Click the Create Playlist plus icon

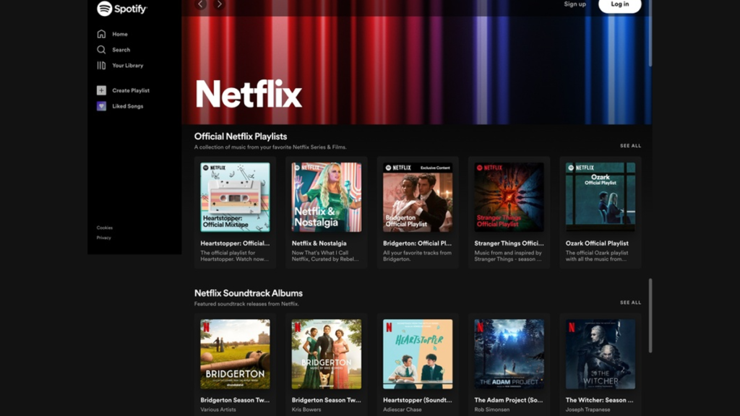pyautogui.click(x=101, y=90)
